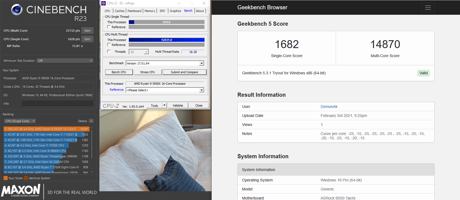Click the Geekbench Browser title link
This screenshot has width=460, height=200.
(x=262, y=7)
